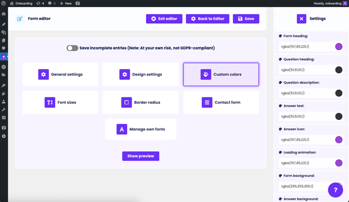The width and height of the screenshot is (349, 202).
Task: Open Design settings tile
Action: tap(141, 74)
